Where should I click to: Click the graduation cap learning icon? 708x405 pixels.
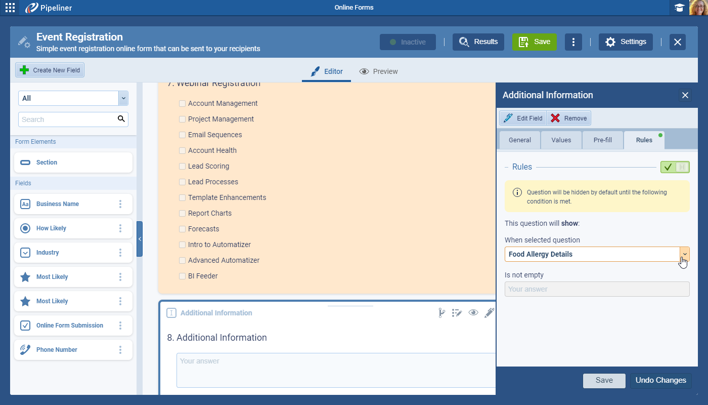(x=679, y=8)
